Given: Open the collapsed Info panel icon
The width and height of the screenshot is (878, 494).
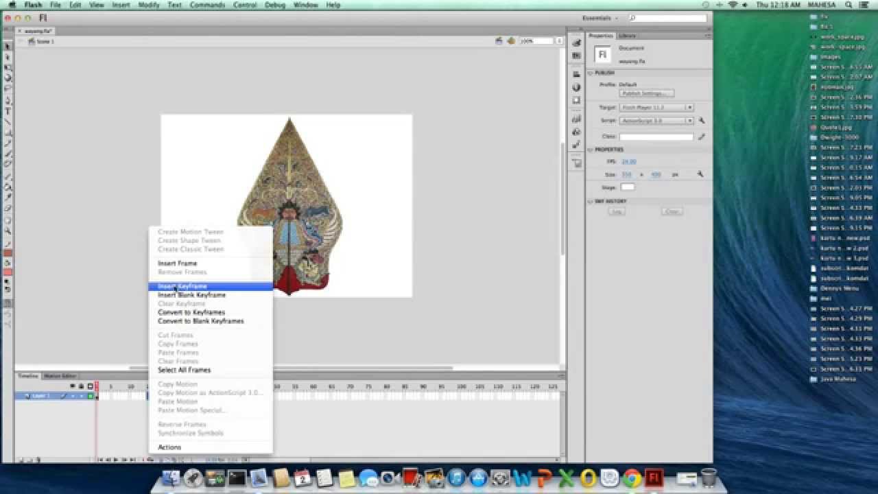Looking at the screenshot, I should tap(577, 87).
